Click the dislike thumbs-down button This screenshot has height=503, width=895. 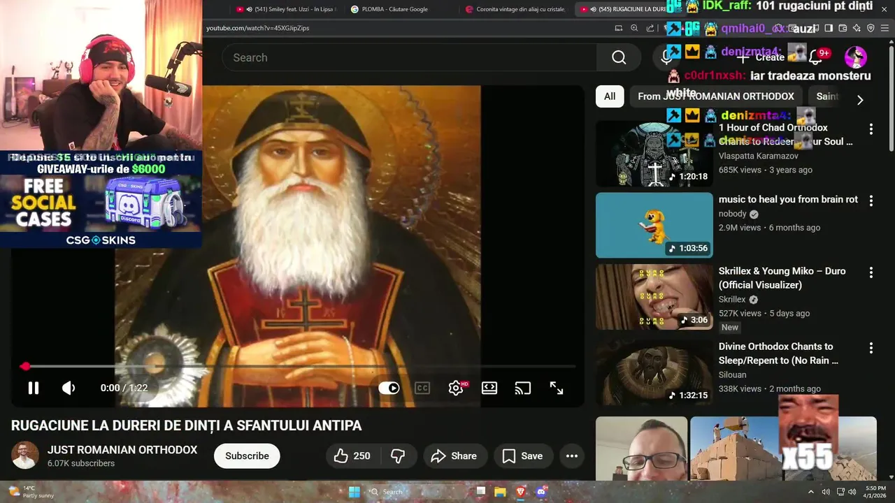tap(398, 455)
